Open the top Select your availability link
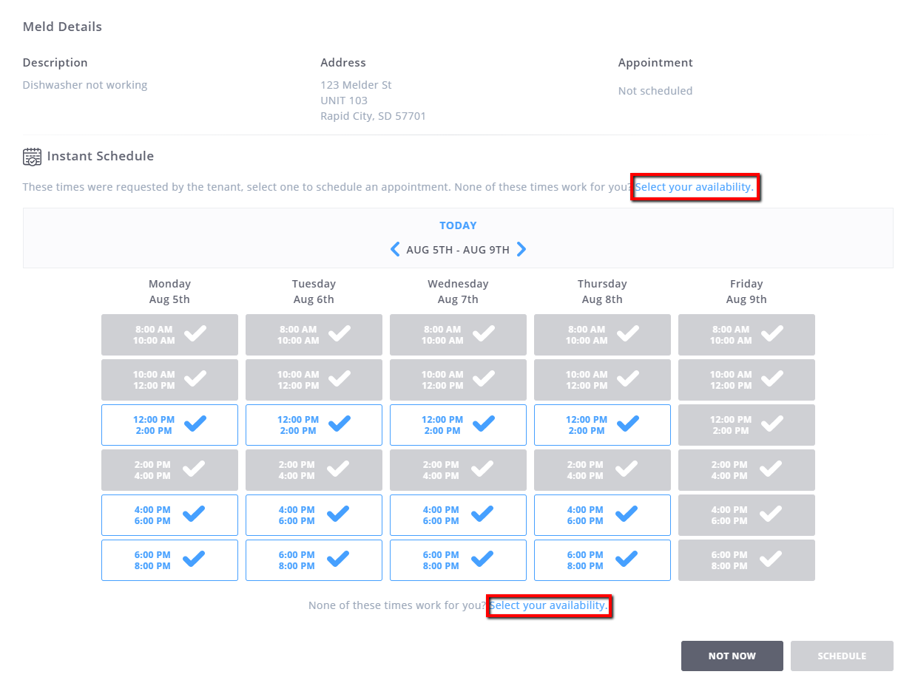This screenshot has height=680, width=898. pos(695,187)
